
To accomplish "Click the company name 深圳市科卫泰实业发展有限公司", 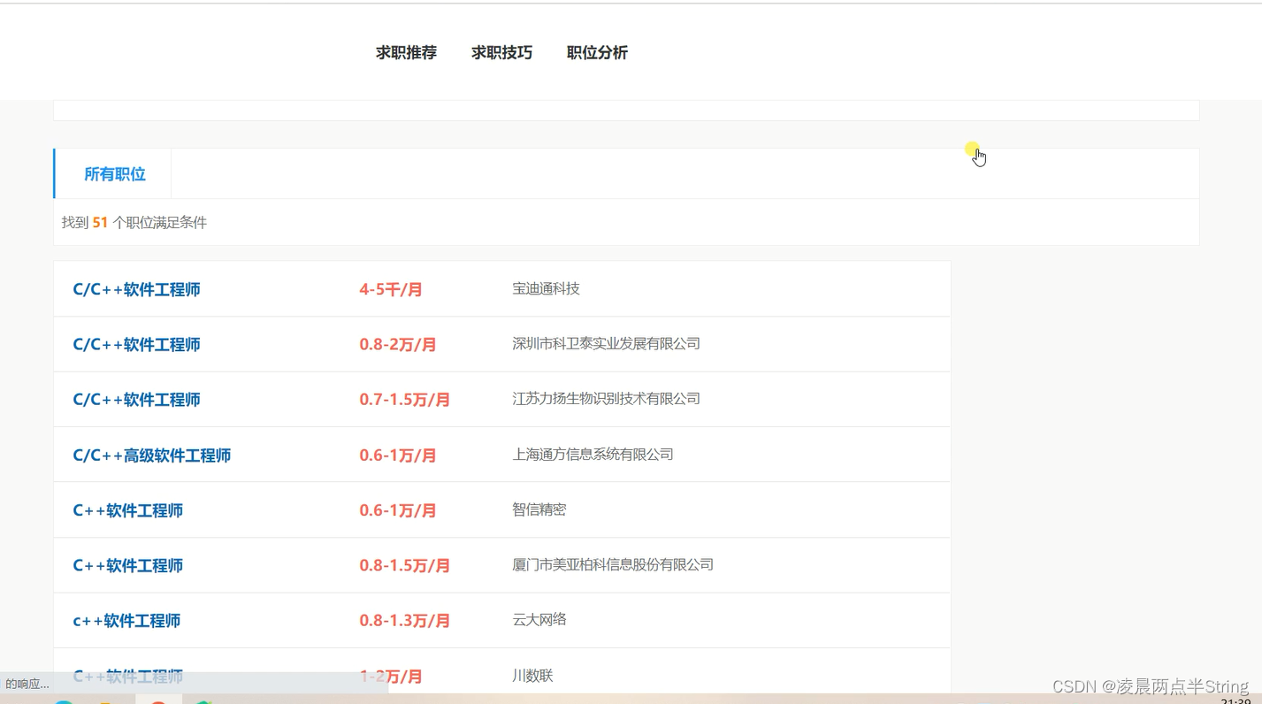I will (606, 343).
